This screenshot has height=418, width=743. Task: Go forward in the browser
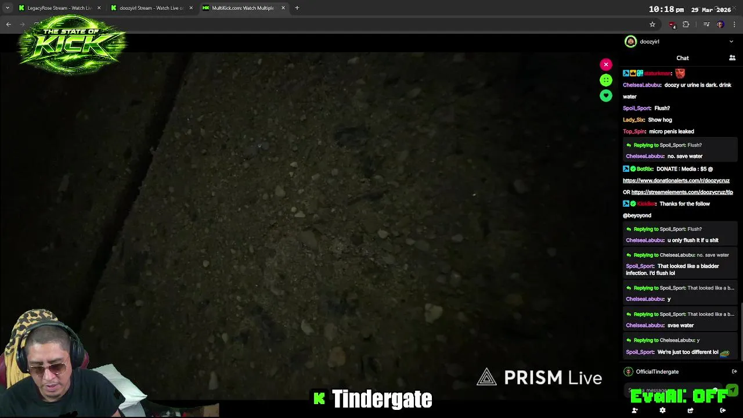pyautogui.click(x=23, y=24)
